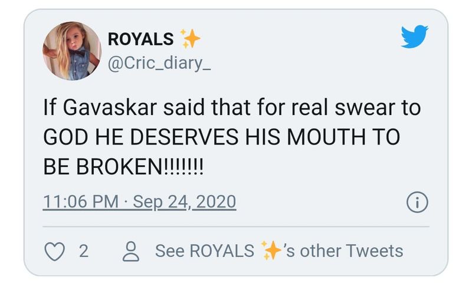This screenshot has width=472, height=290.
Task: Click the like count 2
Action: click(84, 251)
